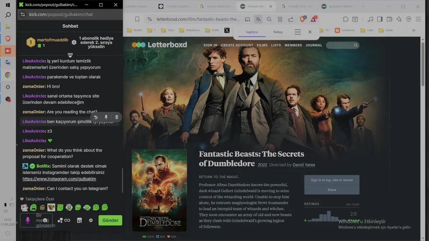The height and width of the screenshot is (241, 429).
Task: Open the extensions puzzle icon
Action: [x=346, y=19]
